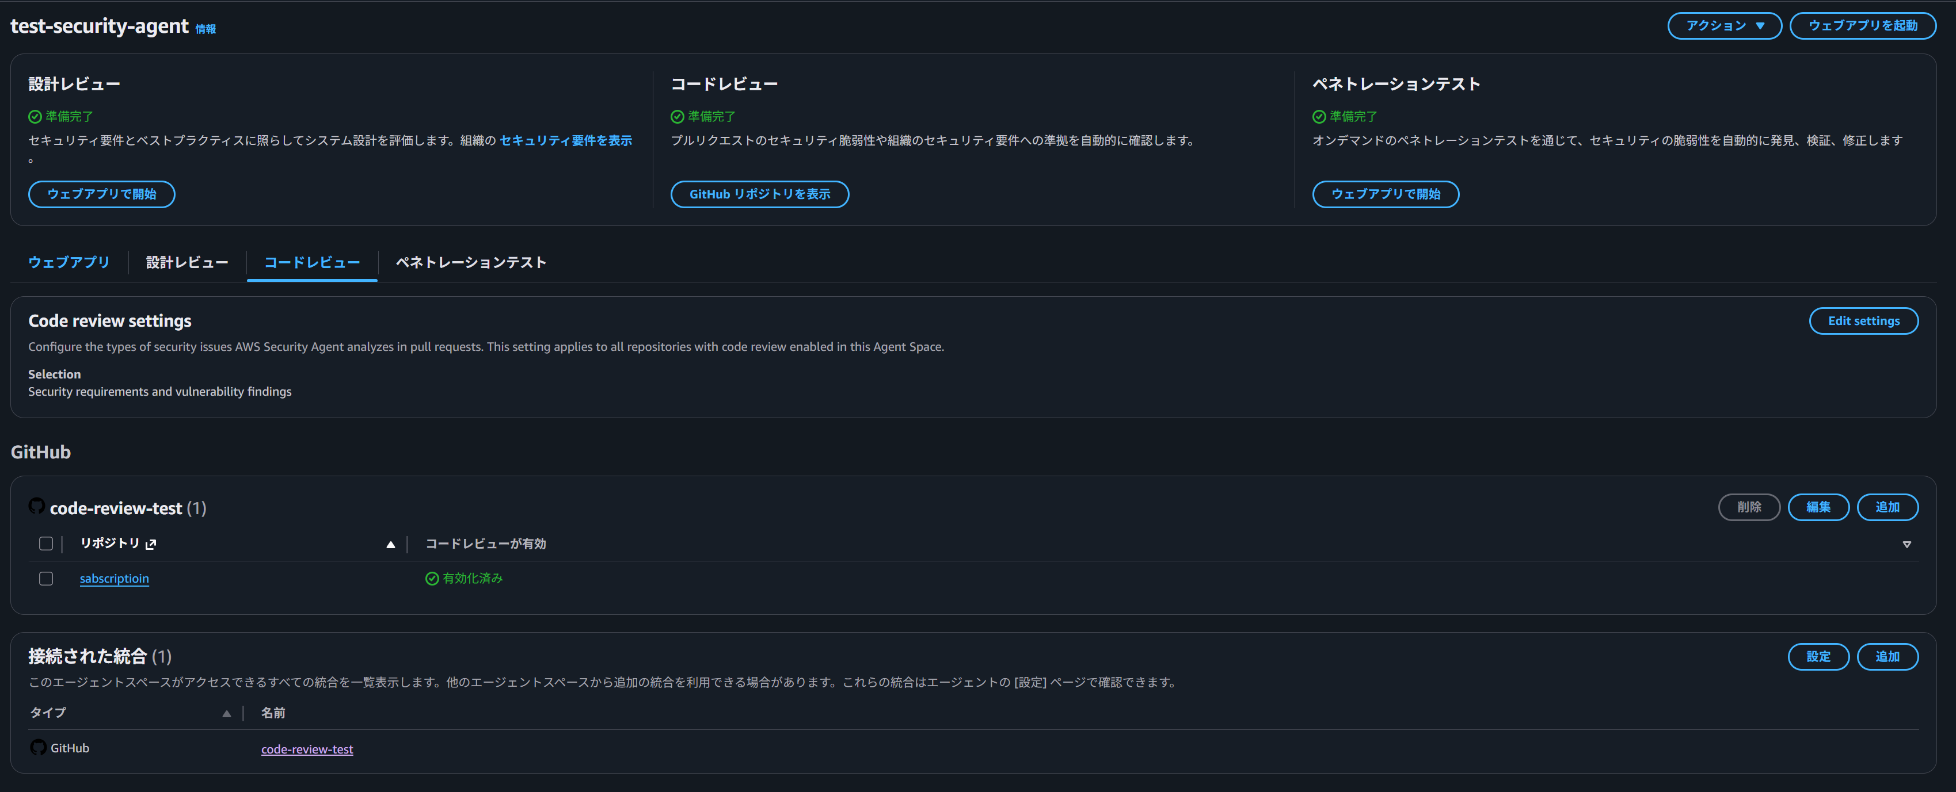
Task: Click the 準備完了 status icon under ペネトレーションテスト
Action: point(1319,117)
